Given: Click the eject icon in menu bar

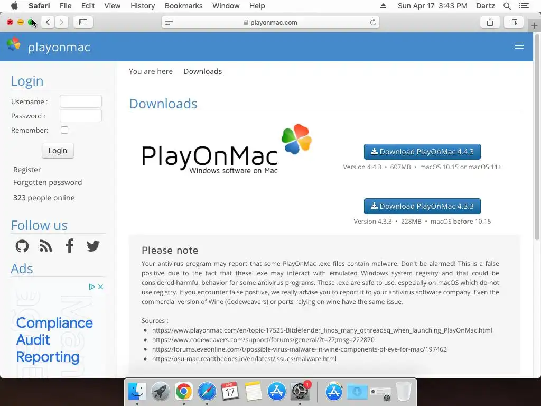Looking at the screenshot, I should point(384,6).
